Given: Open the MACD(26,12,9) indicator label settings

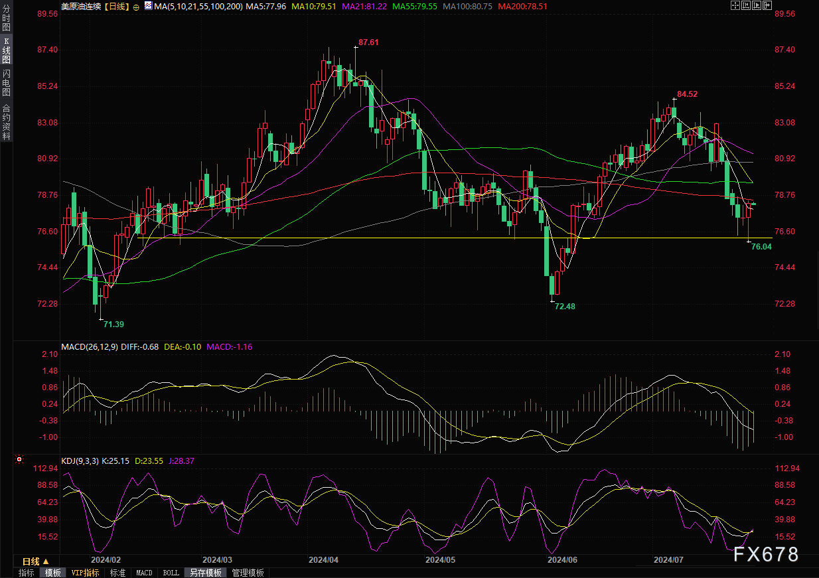Looking at the screenshot, I should (90, 346).
